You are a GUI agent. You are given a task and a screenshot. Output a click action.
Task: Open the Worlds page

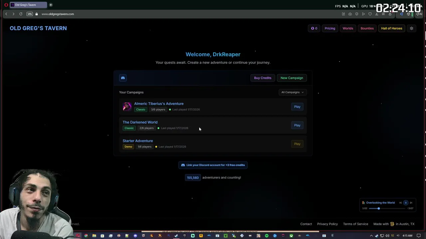[348, 28]
